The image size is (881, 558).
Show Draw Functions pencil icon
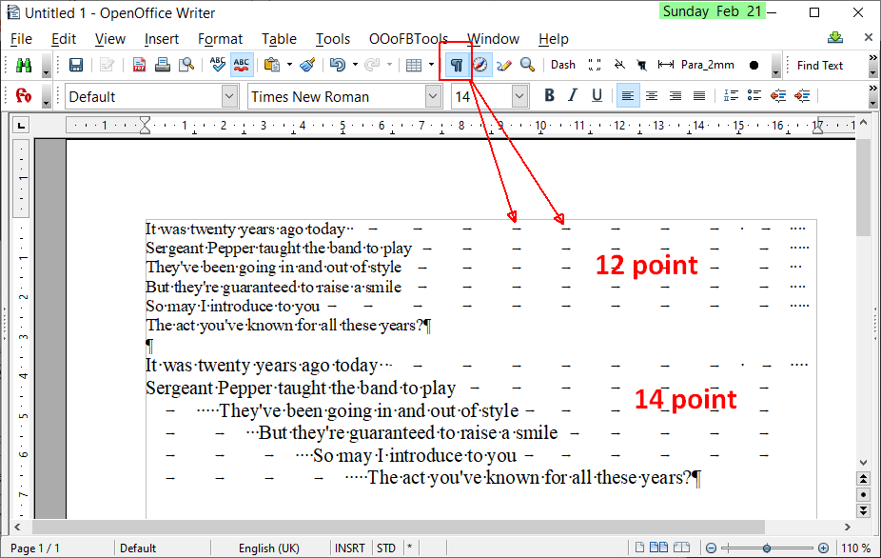[x=504, y=66]
